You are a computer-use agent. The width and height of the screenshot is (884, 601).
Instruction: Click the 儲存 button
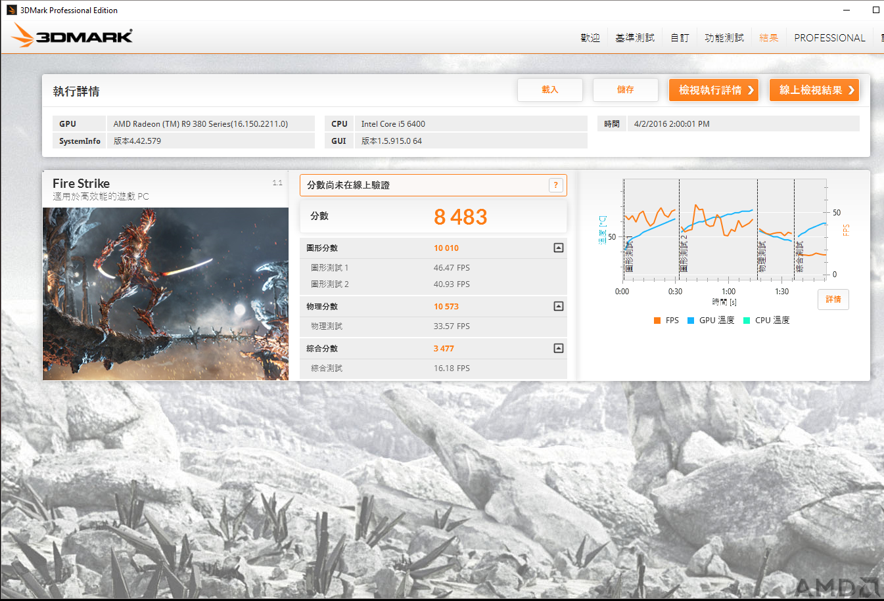(626, 90)
